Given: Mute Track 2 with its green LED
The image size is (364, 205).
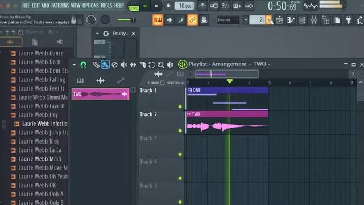Looking at the screenshot, I should pos(180,130).
